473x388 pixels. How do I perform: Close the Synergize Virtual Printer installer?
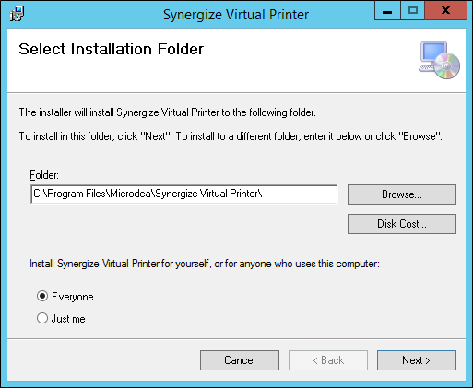coord(446,11)
